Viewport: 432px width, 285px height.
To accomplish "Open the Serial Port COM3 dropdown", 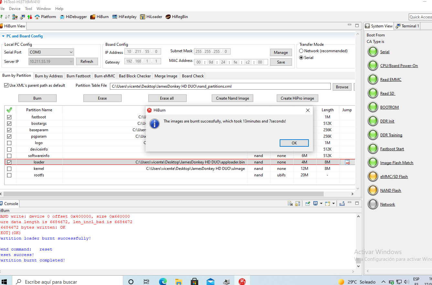I will (51, 52).
